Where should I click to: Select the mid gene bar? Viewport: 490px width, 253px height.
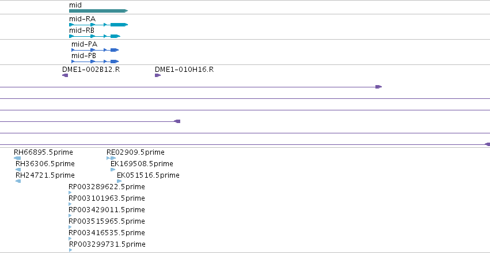(x=98, y=11)
